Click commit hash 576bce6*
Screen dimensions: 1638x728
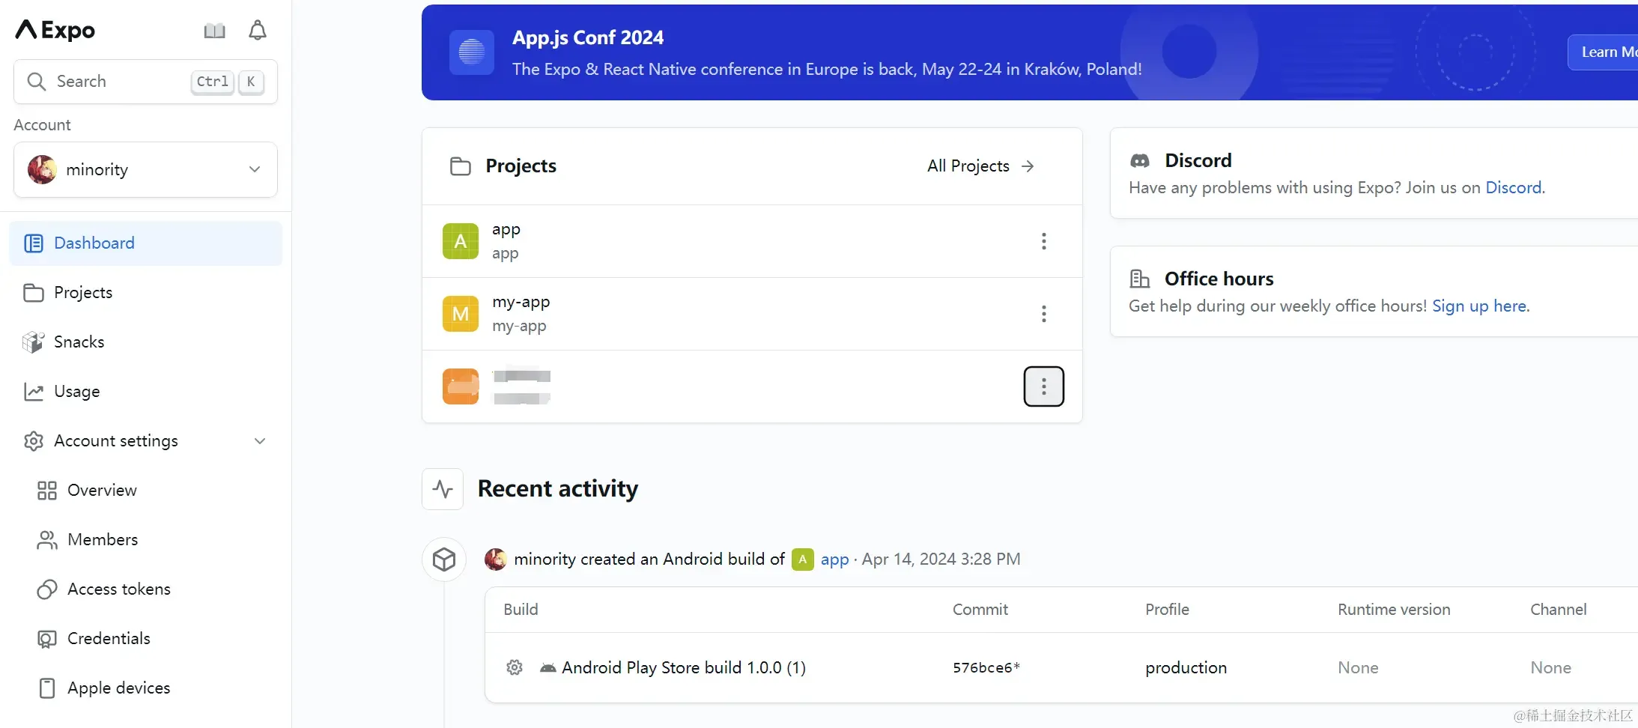[x=986, y=668]
